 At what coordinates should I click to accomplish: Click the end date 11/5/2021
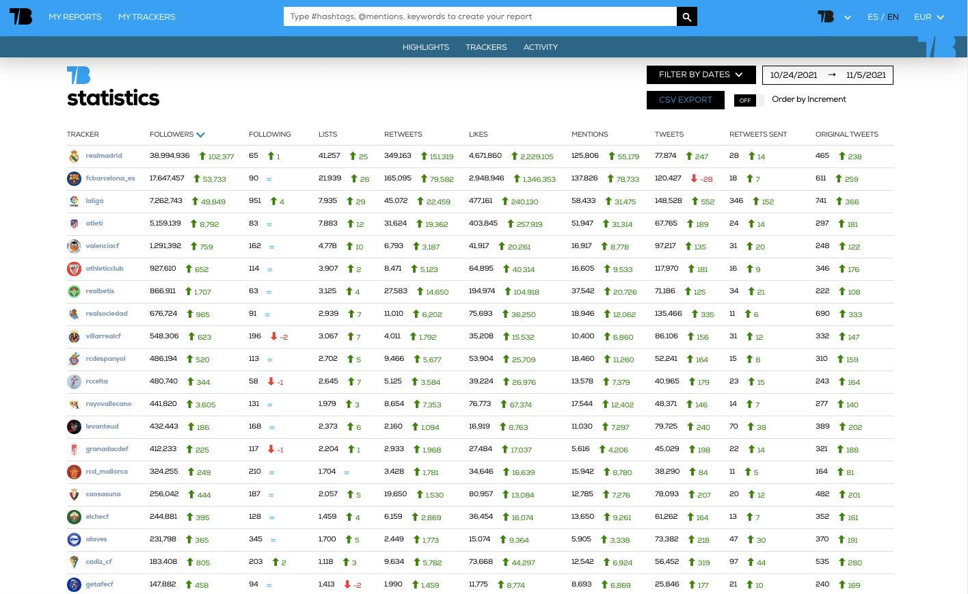click(865, 75)
